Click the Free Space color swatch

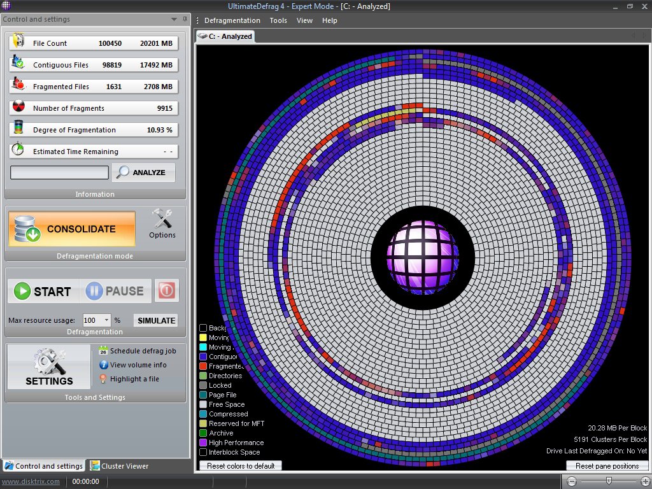(x=203, y=404)
